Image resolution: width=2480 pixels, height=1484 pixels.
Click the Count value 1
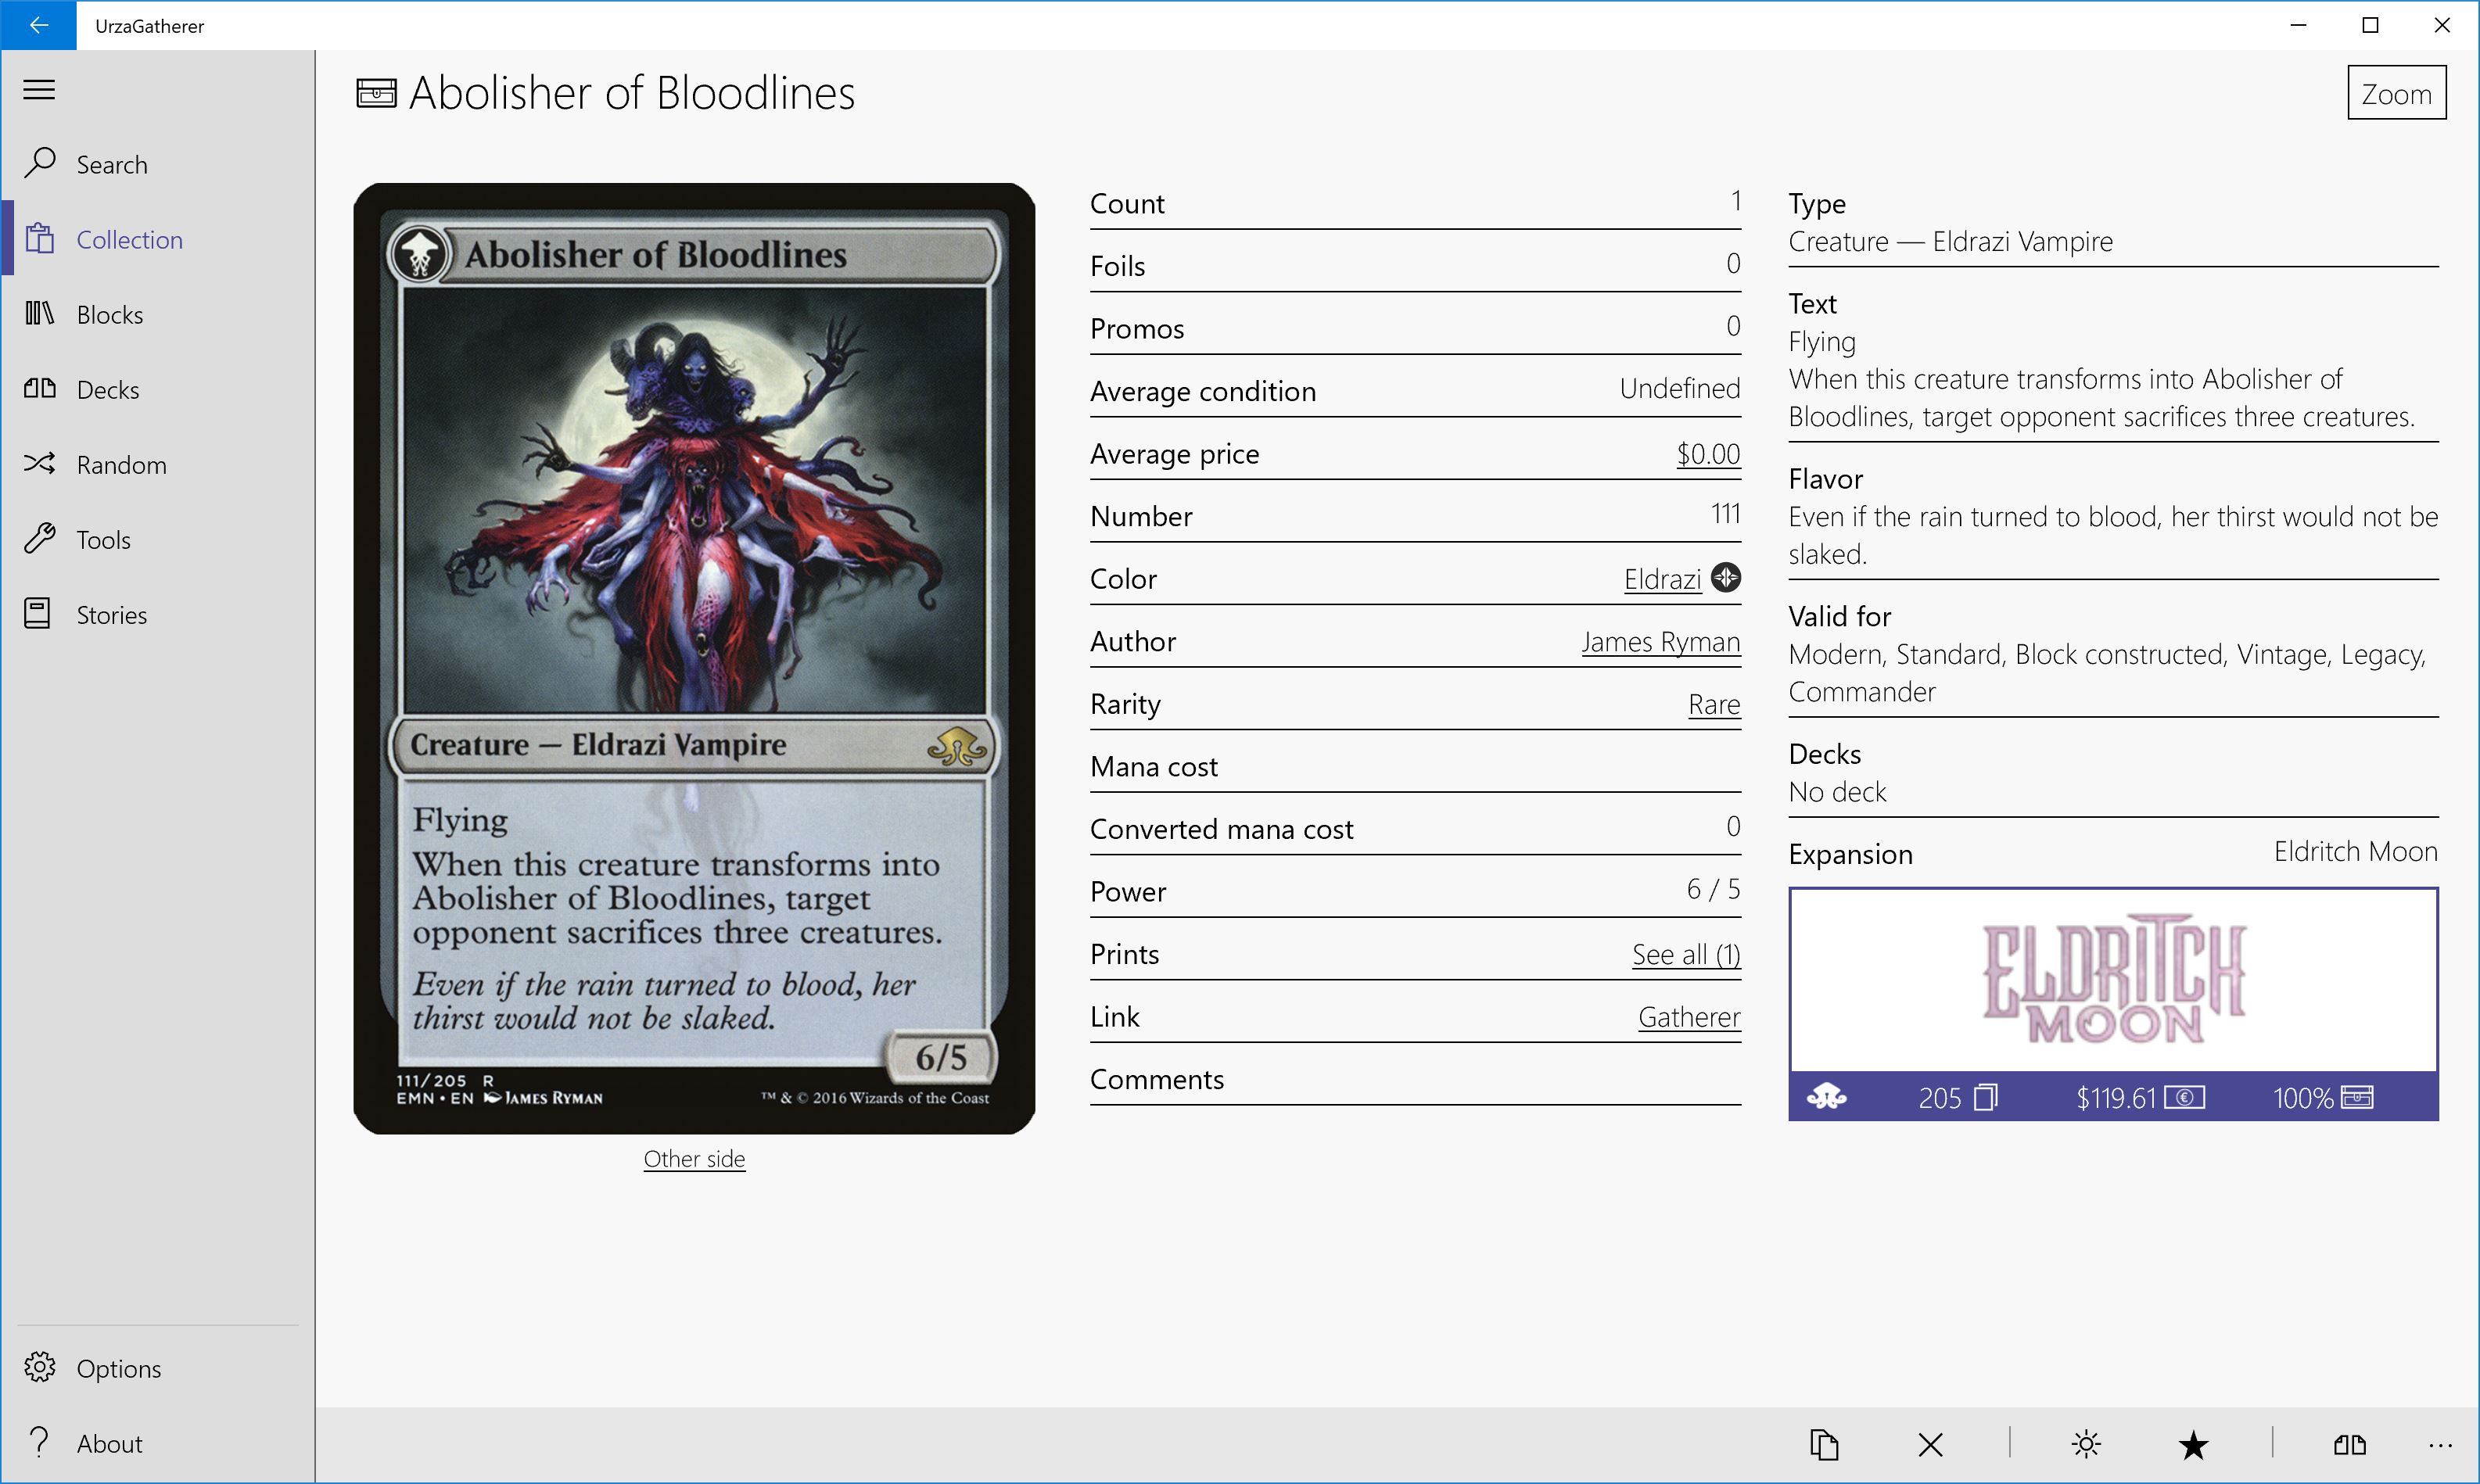[x=1736, y=201]
